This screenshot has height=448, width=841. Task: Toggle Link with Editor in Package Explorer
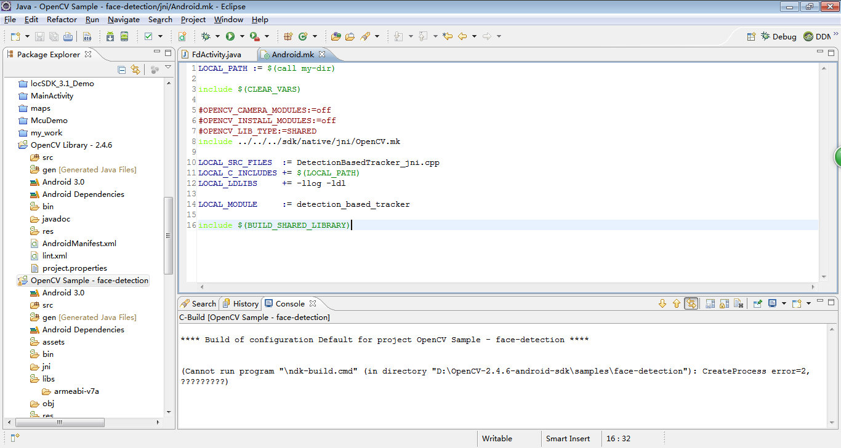point(135,70)
